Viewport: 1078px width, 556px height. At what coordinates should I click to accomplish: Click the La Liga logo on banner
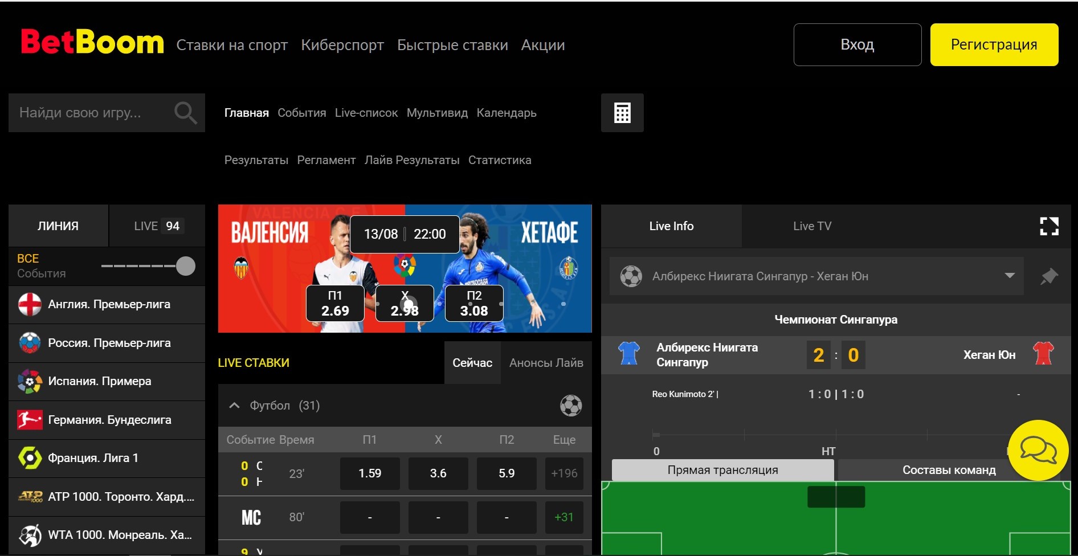click(405, 265)
